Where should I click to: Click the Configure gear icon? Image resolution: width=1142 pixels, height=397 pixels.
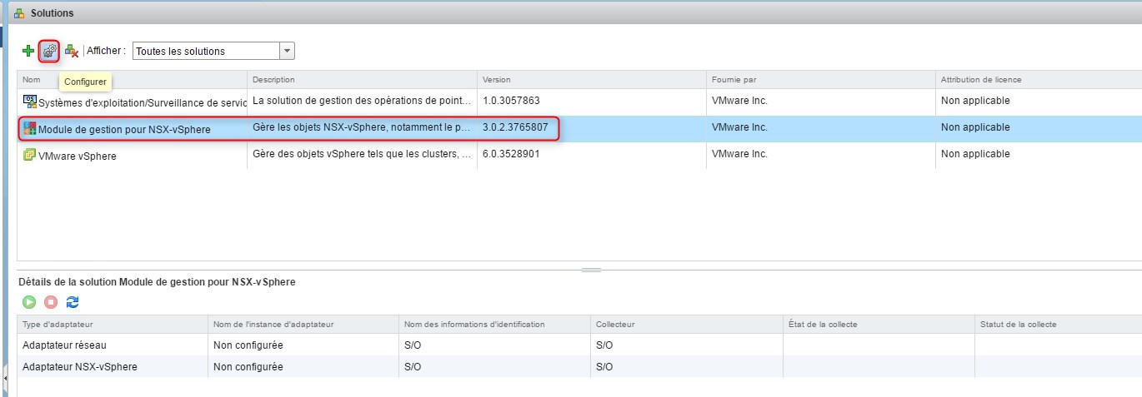tap(50, 52)
